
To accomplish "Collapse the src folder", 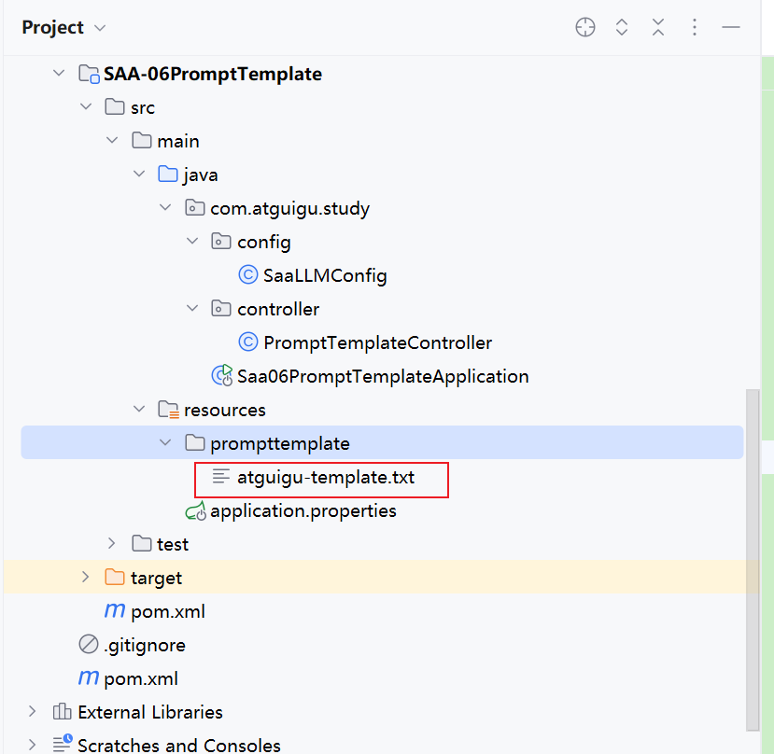I will click(86, 106).
